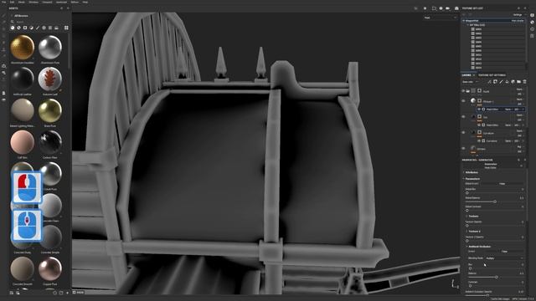
Task: Toggle Ambient Occlusion Invert False button
Action: [504, 251]
